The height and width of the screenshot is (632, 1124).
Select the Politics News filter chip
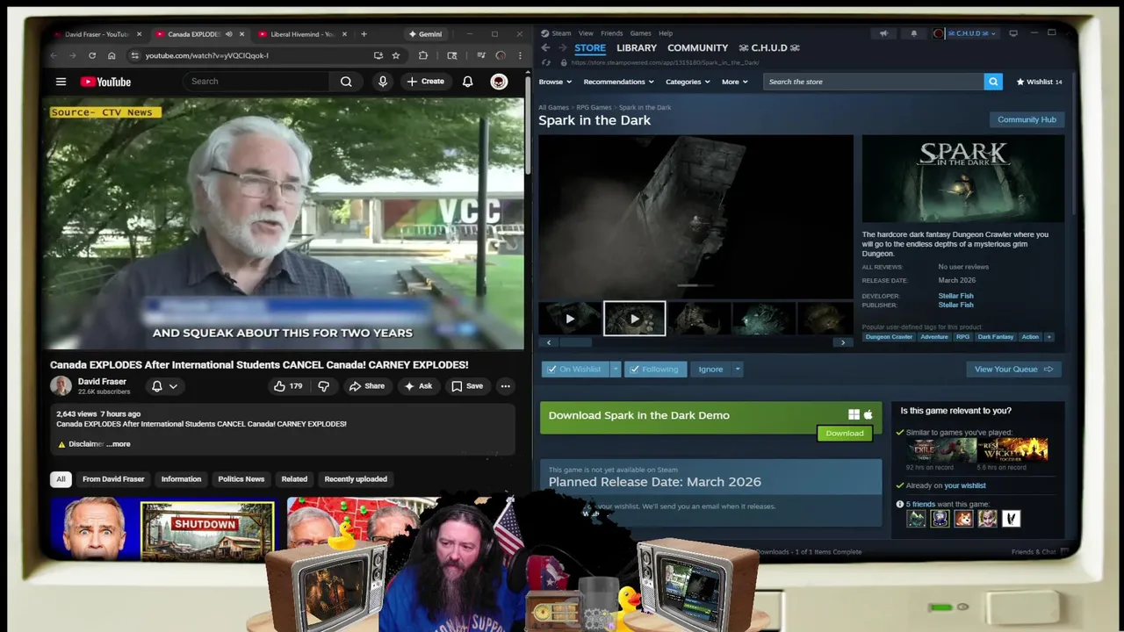click(241, 479)
